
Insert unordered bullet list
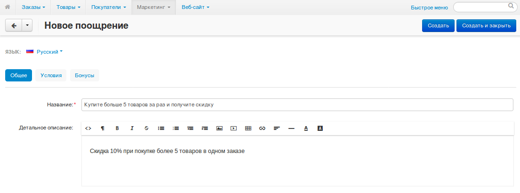pos(161,129)
